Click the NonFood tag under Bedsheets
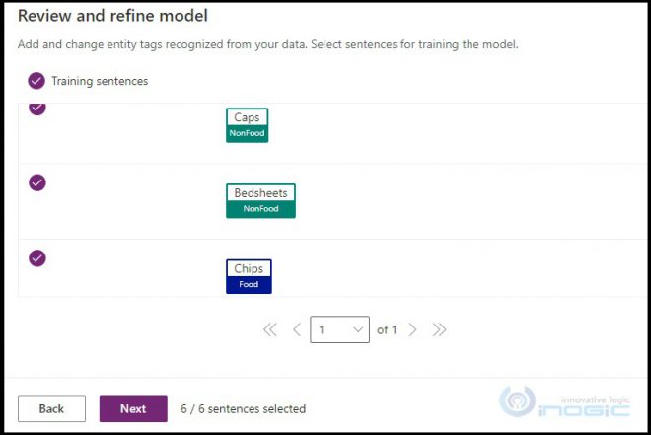Screen dimensions: 651x435 [260, 209]
